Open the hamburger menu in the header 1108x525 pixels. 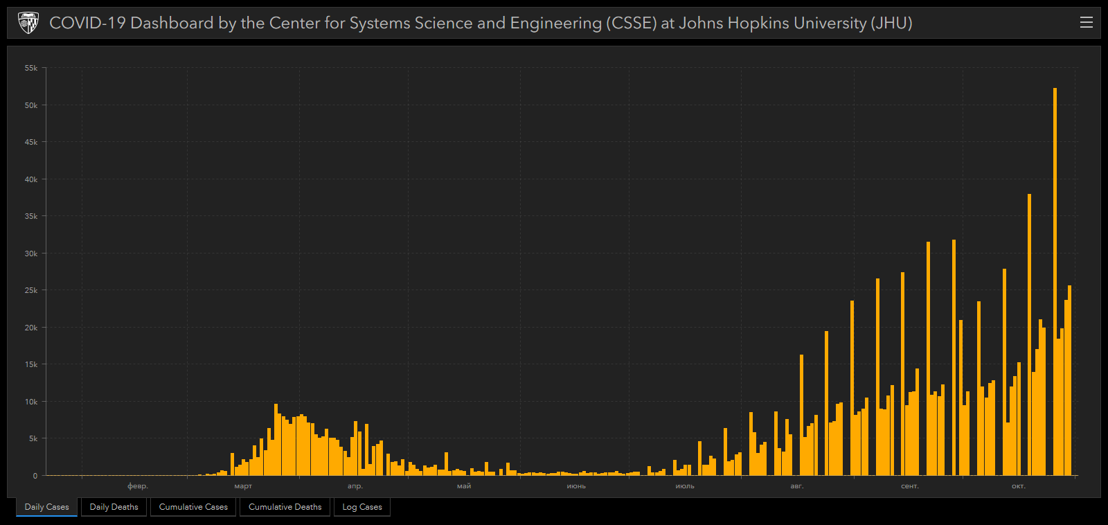1086,23
